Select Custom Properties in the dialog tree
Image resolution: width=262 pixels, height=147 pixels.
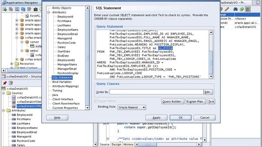tap(65, 108)
